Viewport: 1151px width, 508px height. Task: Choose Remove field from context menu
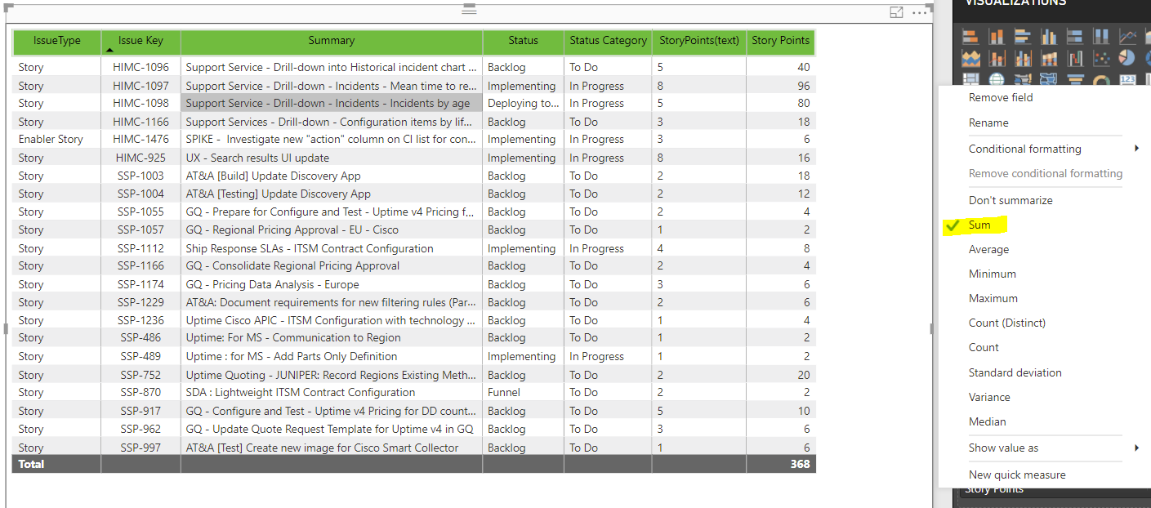[1001, 97]
